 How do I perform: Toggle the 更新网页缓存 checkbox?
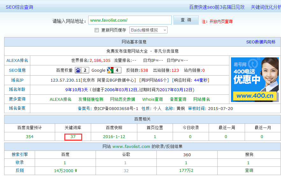pyautogui.click(x=97, y=30)
